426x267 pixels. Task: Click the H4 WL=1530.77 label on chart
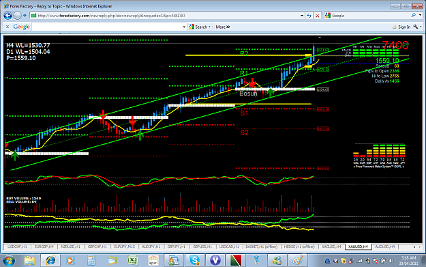pos(28,45)
